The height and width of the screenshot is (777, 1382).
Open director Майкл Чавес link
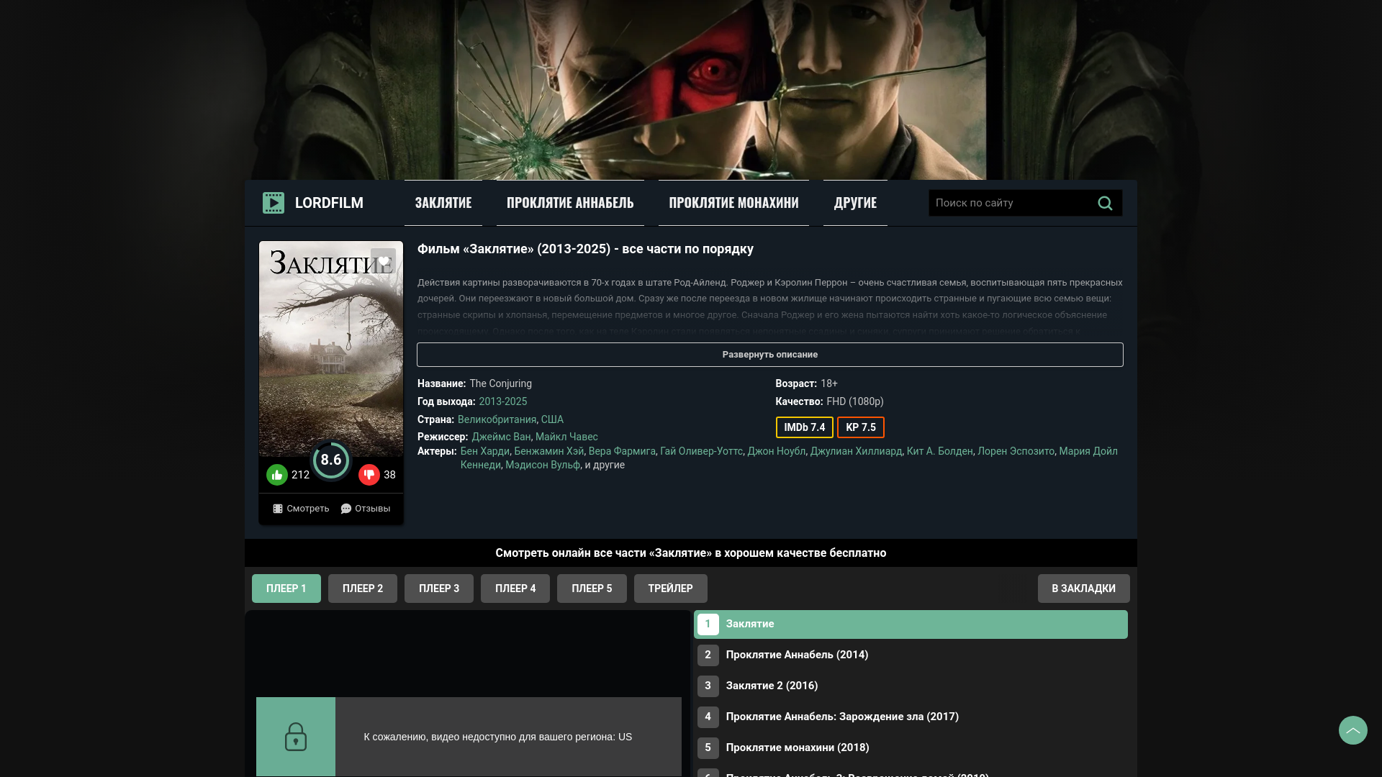[x=566, y=437]
